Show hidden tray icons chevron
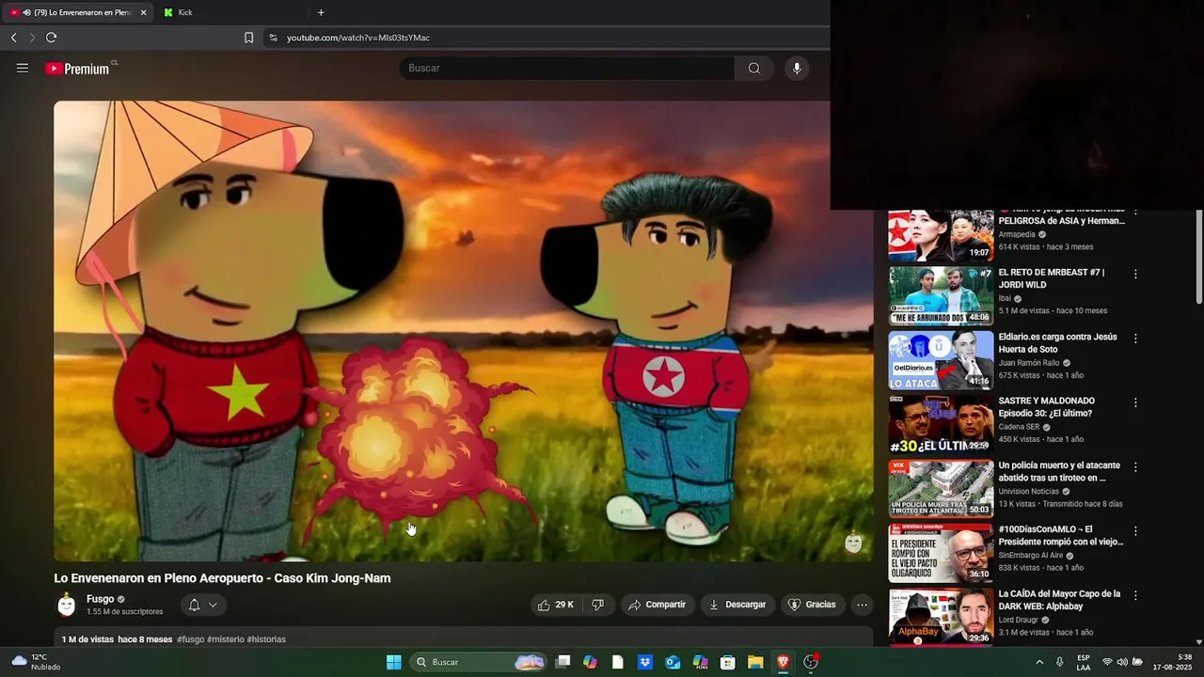This screenshot has width=1204, height=677. point(1039,662)
